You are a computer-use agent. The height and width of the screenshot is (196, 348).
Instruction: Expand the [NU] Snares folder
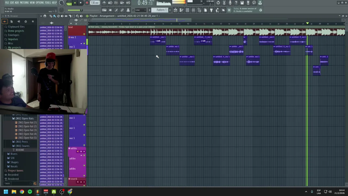(22, 146)
